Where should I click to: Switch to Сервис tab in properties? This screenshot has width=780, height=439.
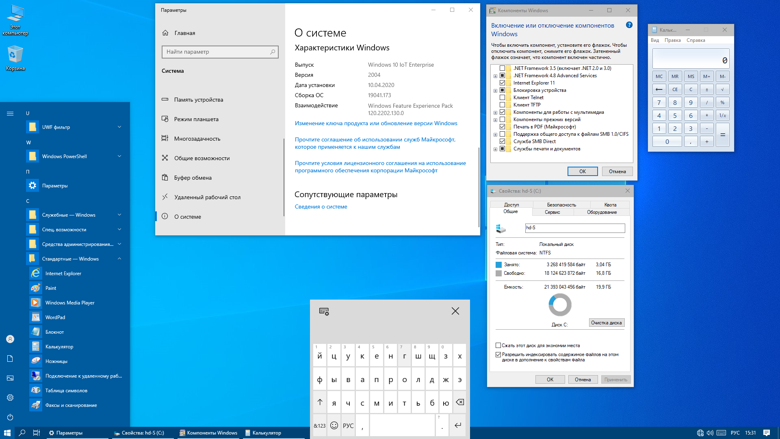pyautogui.click(x=552, y=212)
